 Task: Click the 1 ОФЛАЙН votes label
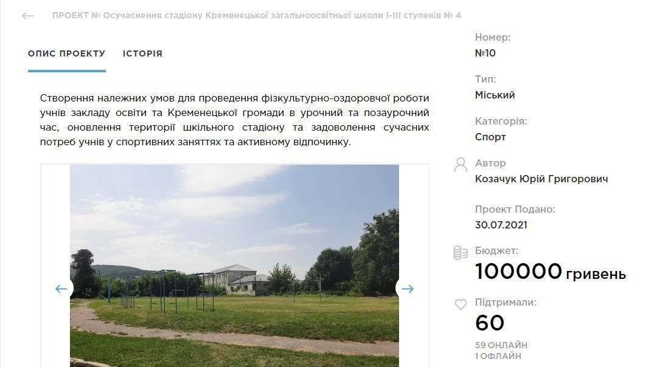click(x=498, y=356)
